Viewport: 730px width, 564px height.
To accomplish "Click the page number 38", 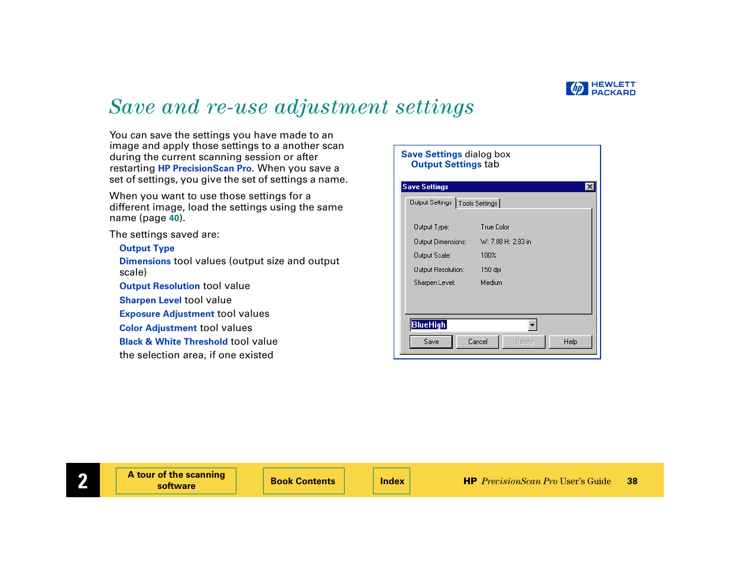I will [x=632, y=481].
